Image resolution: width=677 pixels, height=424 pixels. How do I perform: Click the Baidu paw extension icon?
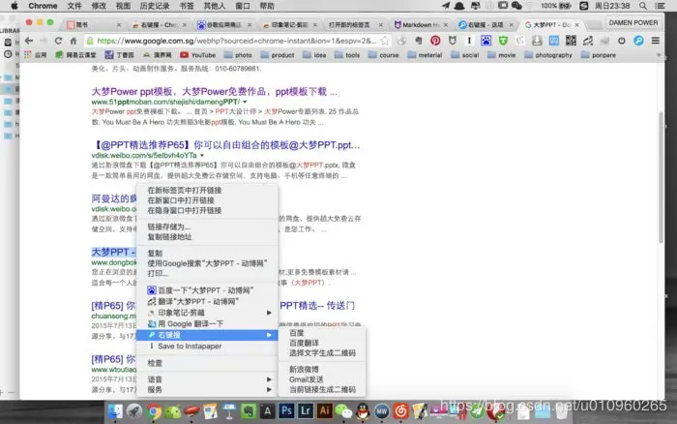[486, 41]
